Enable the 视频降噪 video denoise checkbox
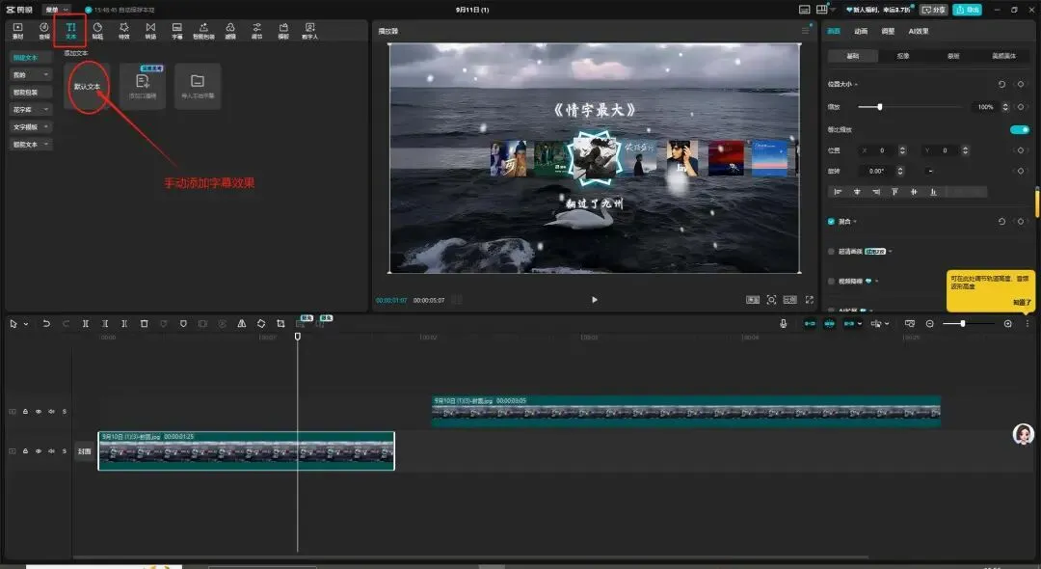The width and height of the screenshot is (1041, 569). click(832, 281)
